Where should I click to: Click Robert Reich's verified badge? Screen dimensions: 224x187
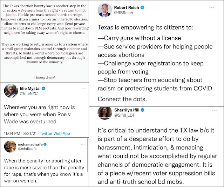(x=142, y=7)
